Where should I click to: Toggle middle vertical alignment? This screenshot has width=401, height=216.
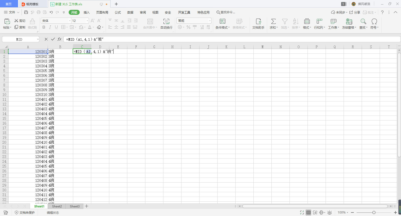coord(116,21)
